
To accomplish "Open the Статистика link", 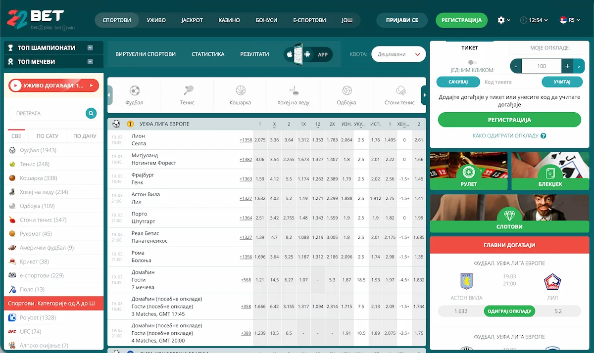I will pyautogui.click(x=208, y=54).
